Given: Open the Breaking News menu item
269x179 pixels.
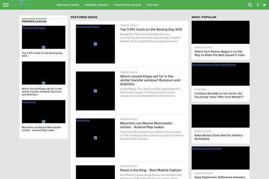Looking at the screenshot, I should tap(68, 5).
